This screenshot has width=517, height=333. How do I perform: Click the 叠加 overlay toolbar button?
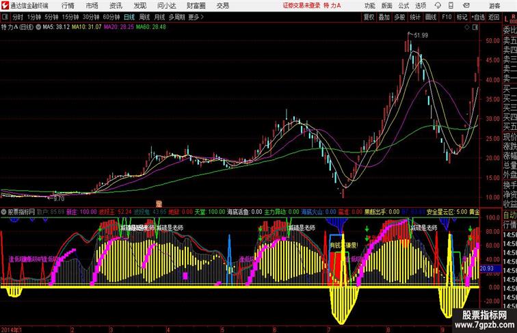(x=384, y=17)
